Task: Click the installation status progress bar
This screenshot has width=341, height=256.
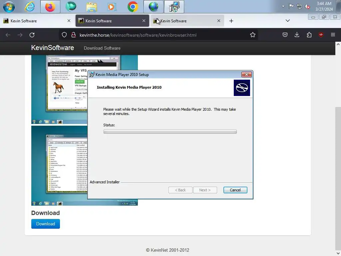Action: [x=170, y=131]
